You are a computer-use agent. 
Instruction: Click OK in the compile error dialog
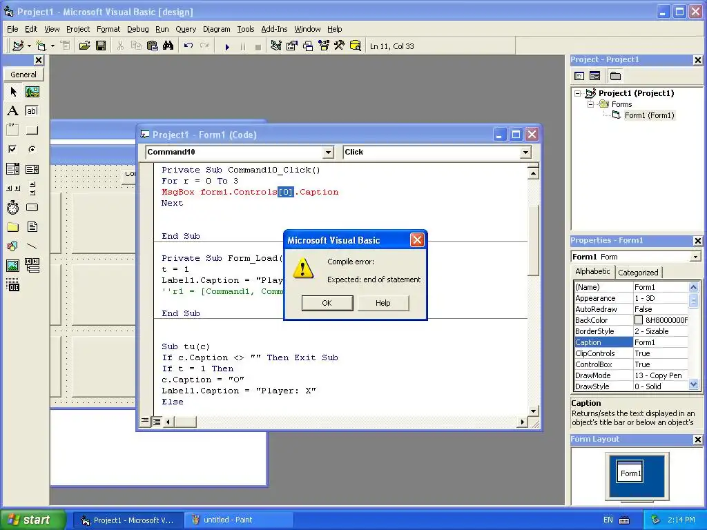coord(327,303)
